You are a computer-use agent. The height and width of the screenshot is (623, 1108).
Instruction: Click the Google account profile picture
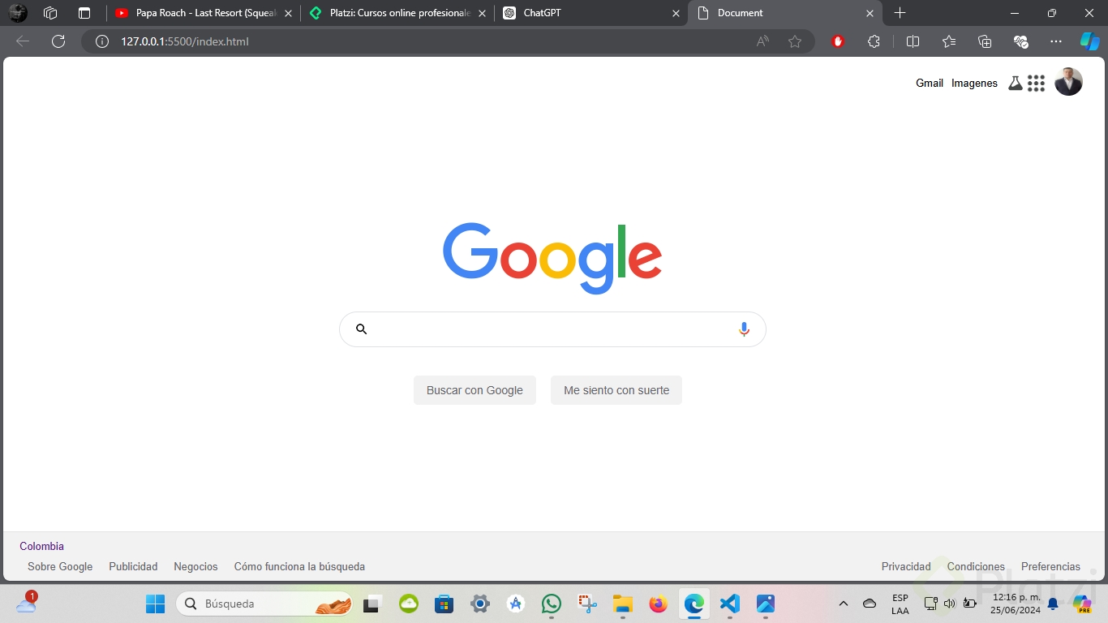[x=1068, y=82]
